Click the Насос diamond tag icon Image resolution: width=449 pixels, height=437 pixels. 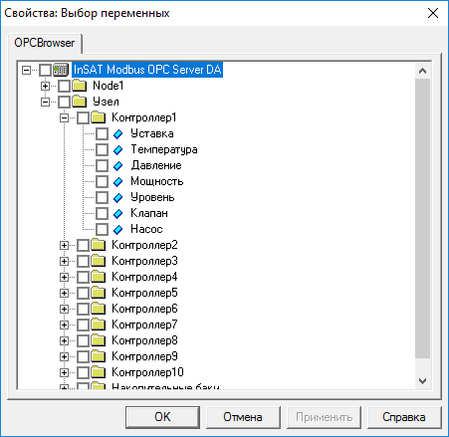pos(118,230)
